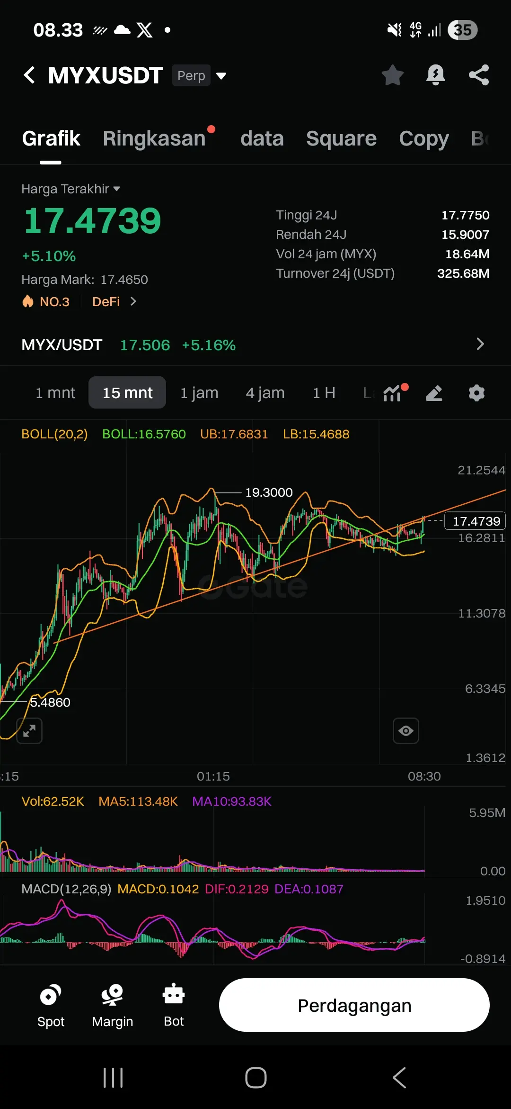This screenshot has height=1109, width=511.
Task: Tap the Rendah 24J value 15.9007
Action: tap(465, 235)
